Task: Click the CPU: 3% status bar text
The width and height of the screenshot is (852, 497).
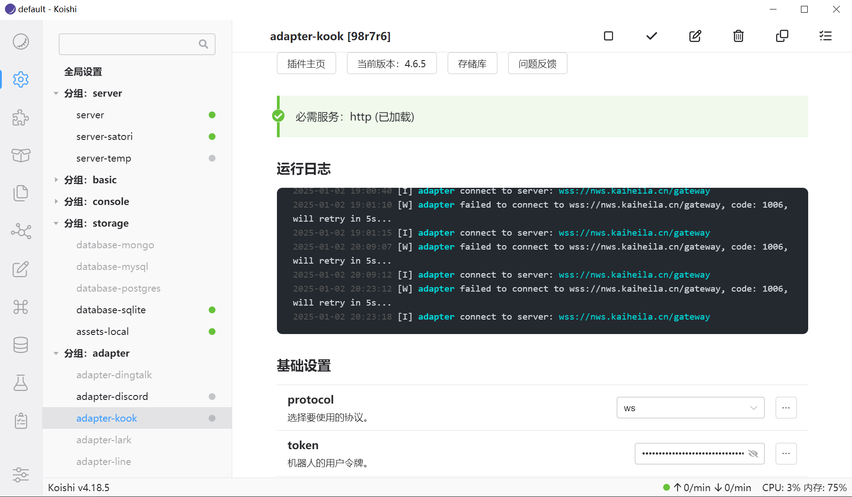Action: point(781,488)
